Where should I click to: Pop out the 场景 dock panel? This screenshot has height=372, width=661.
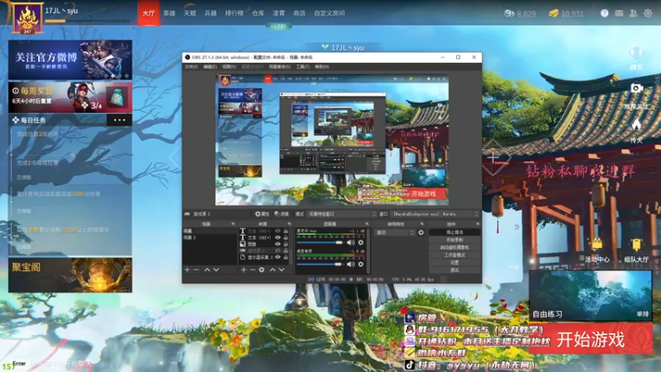tap(233, 224)
